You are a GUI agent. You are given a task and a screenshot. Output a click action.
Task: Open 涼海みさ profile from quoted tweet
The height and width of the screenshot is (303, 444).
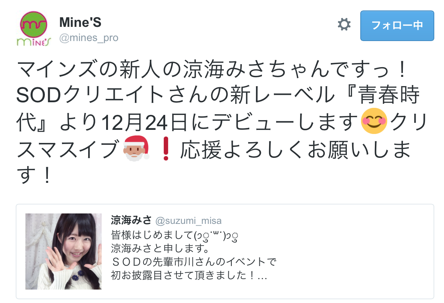click(x=131, y=220)
